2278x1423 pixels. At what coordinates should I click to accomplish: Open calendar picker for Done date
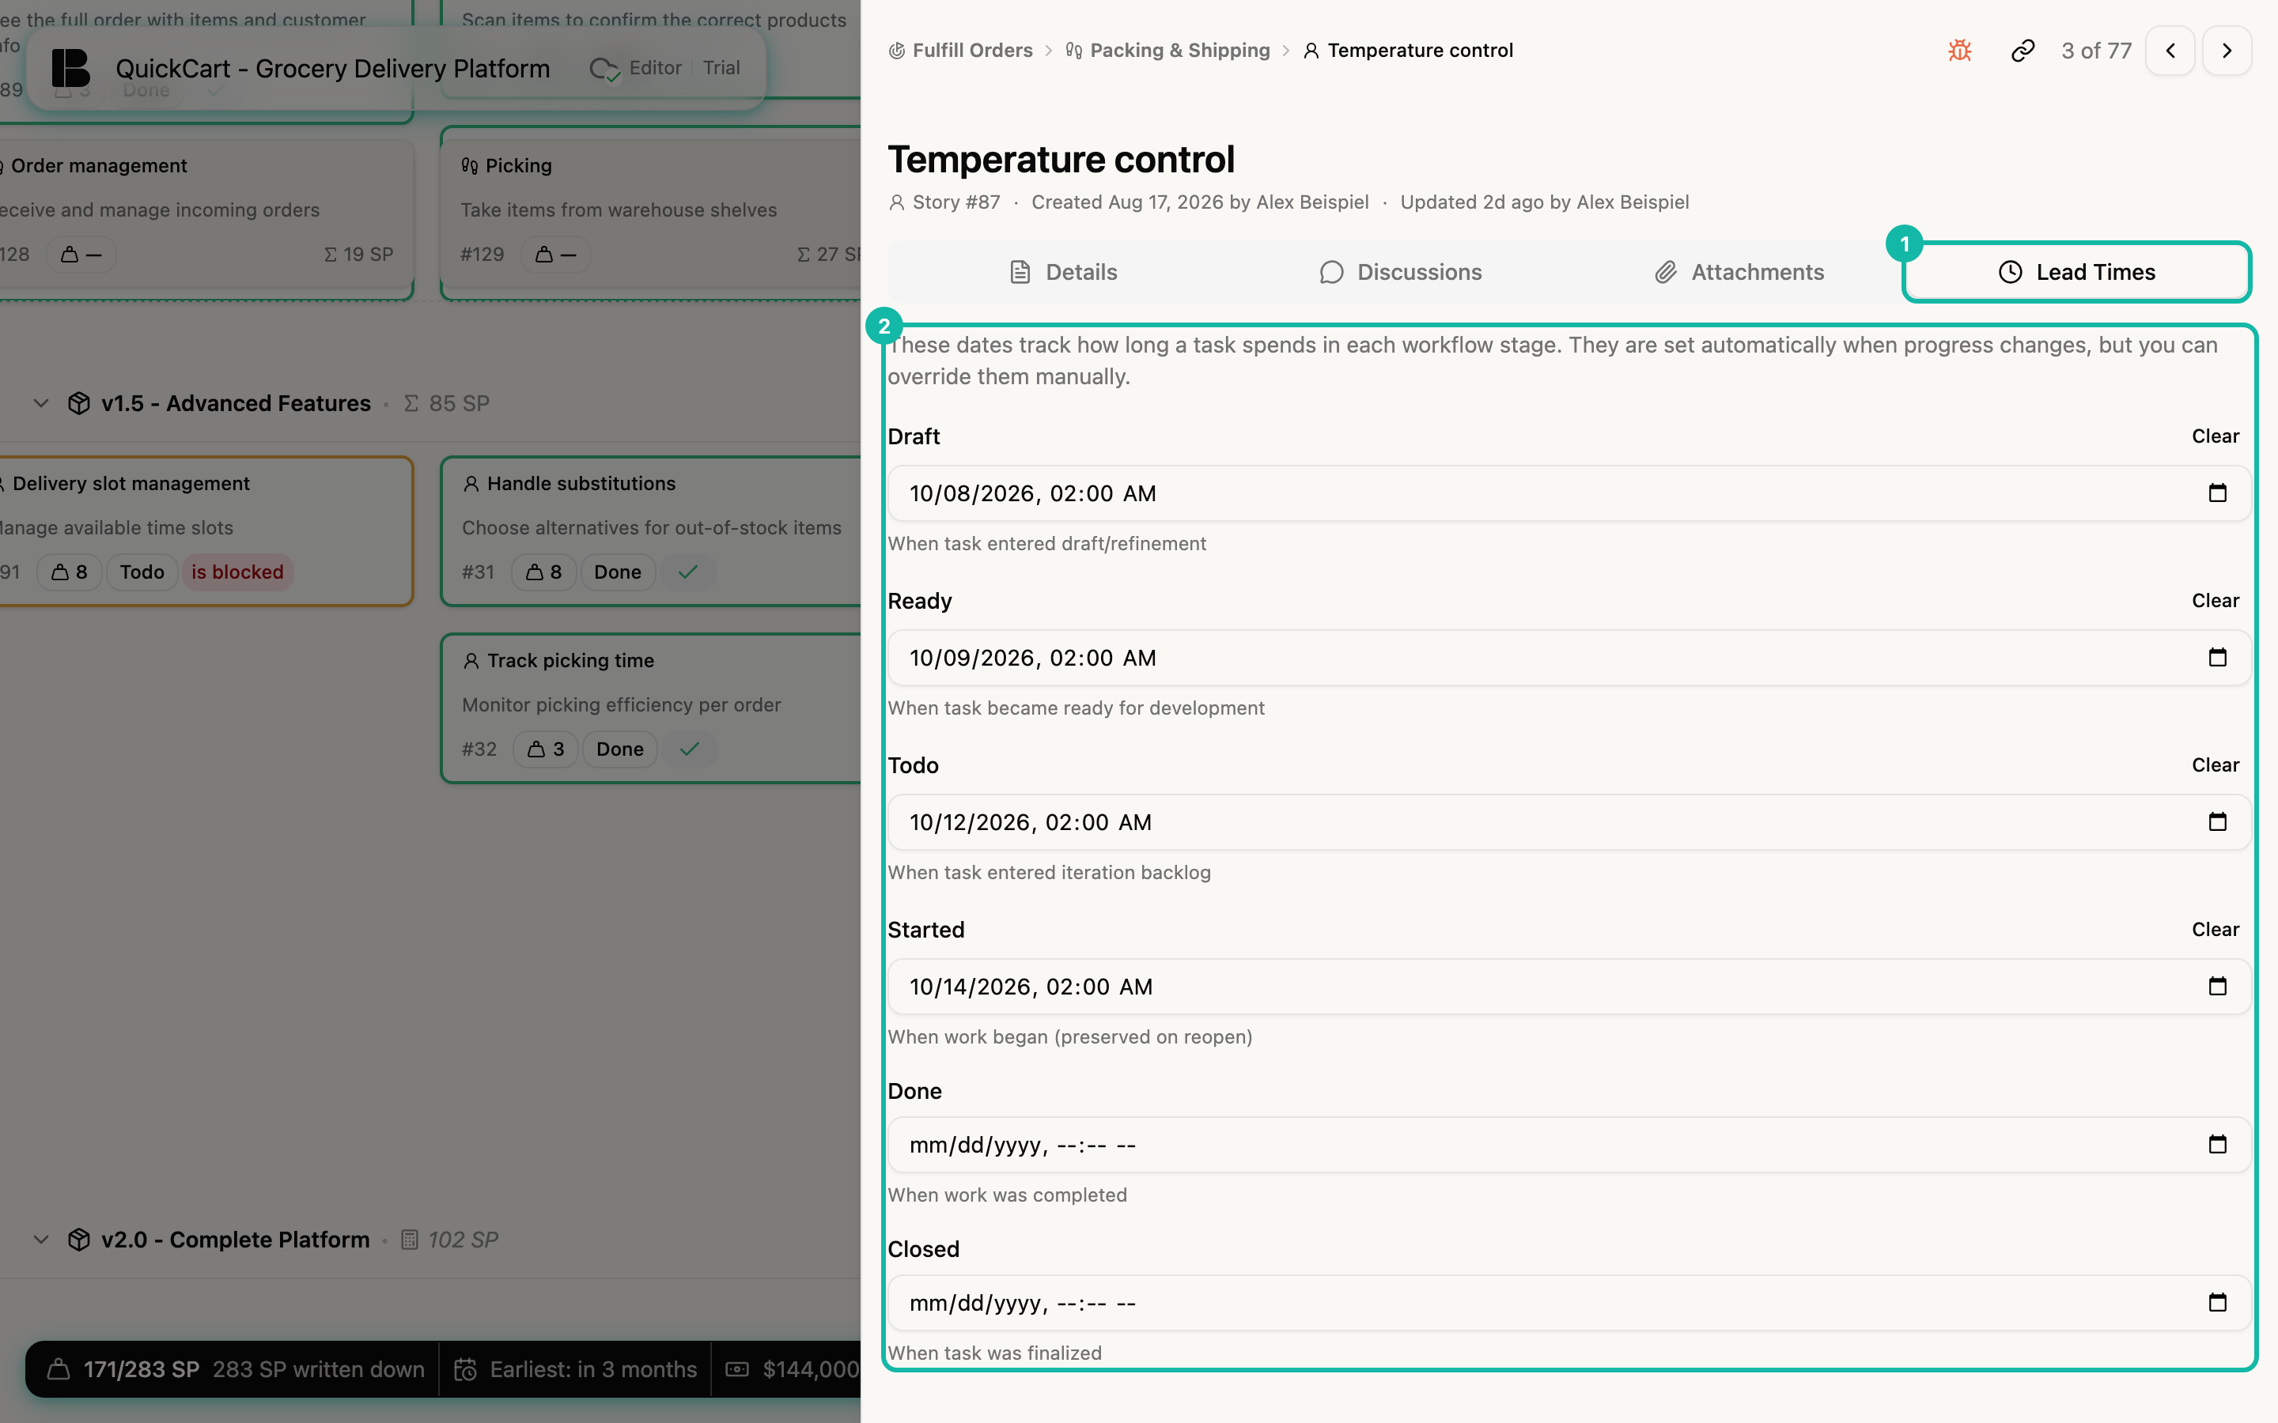[2218, 1145]
